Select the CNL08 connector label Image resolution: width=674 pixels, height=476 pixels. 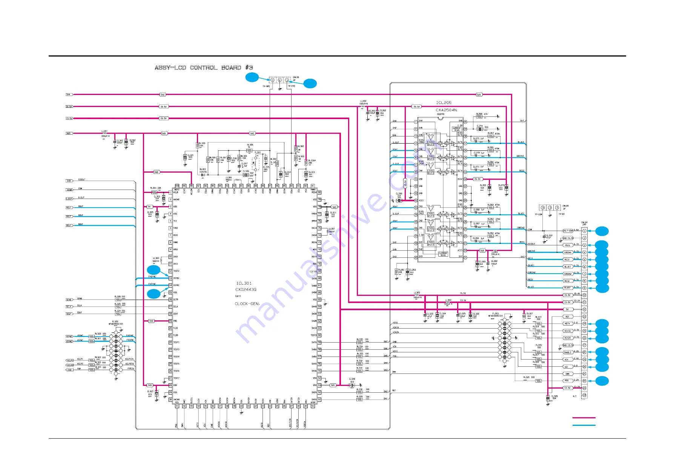[566, 206]
